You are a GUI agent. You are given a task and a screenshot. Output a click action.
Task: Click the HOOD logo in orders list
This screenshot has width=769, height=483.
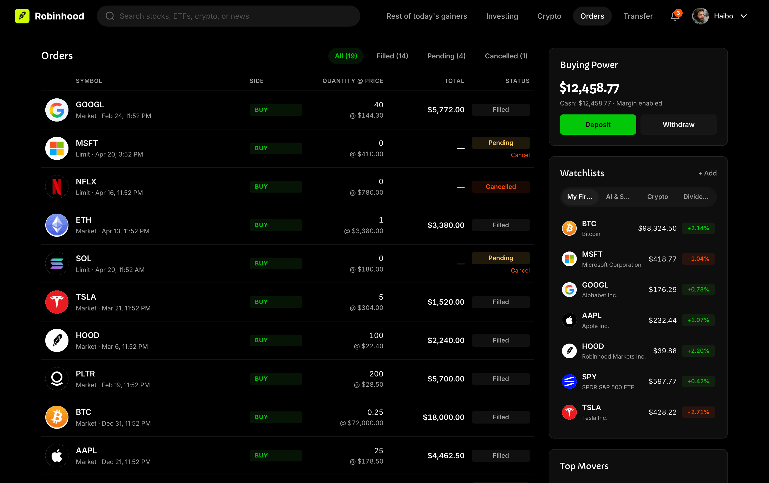click(x=57, y=340)
